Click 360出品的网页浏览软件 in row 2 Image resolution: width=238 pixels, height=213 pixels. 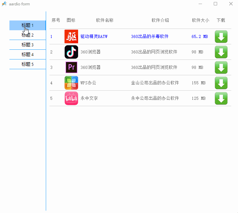(x=154, y=52)
